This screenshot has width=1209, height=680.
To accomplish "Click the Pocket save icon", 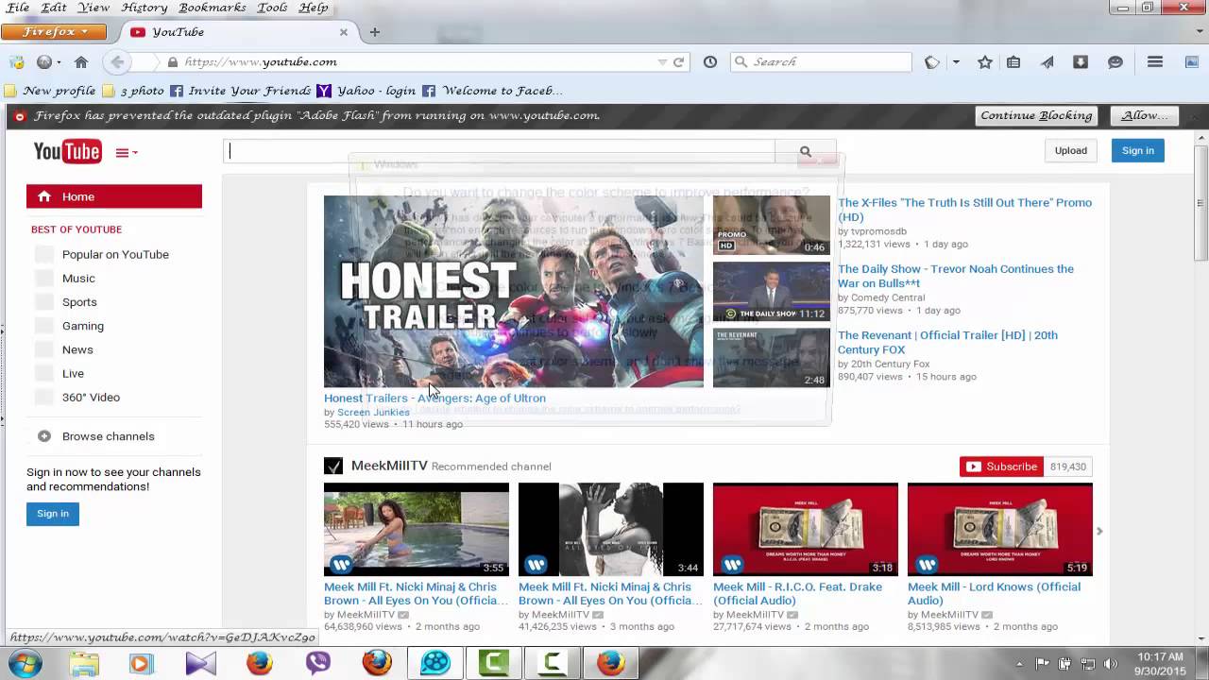I will tap(932, 62).
